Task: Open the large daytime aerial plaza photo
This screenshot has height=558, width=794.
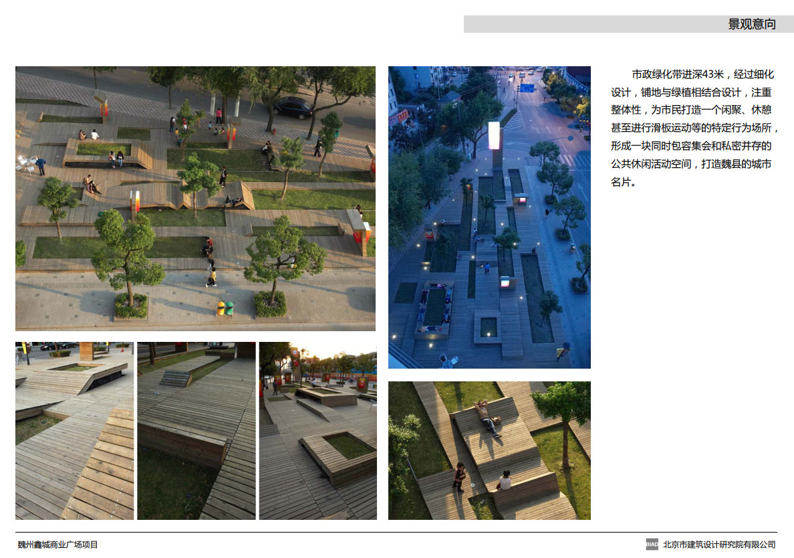Action: click(195, 198)
